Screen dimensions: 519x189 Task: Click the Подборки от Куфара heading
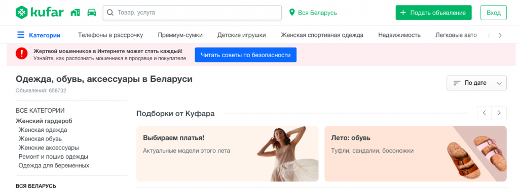(x=175, y=114)
